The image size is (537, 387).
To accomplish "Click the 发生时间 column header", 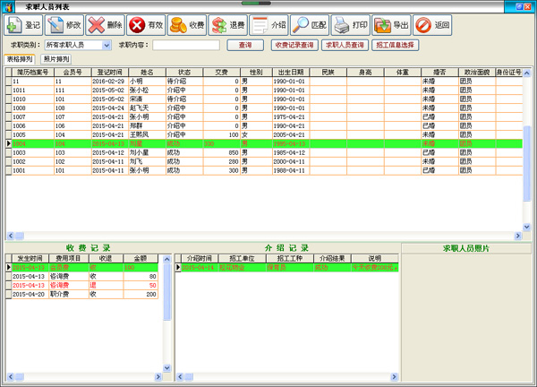I will click(x=30, y=258).
